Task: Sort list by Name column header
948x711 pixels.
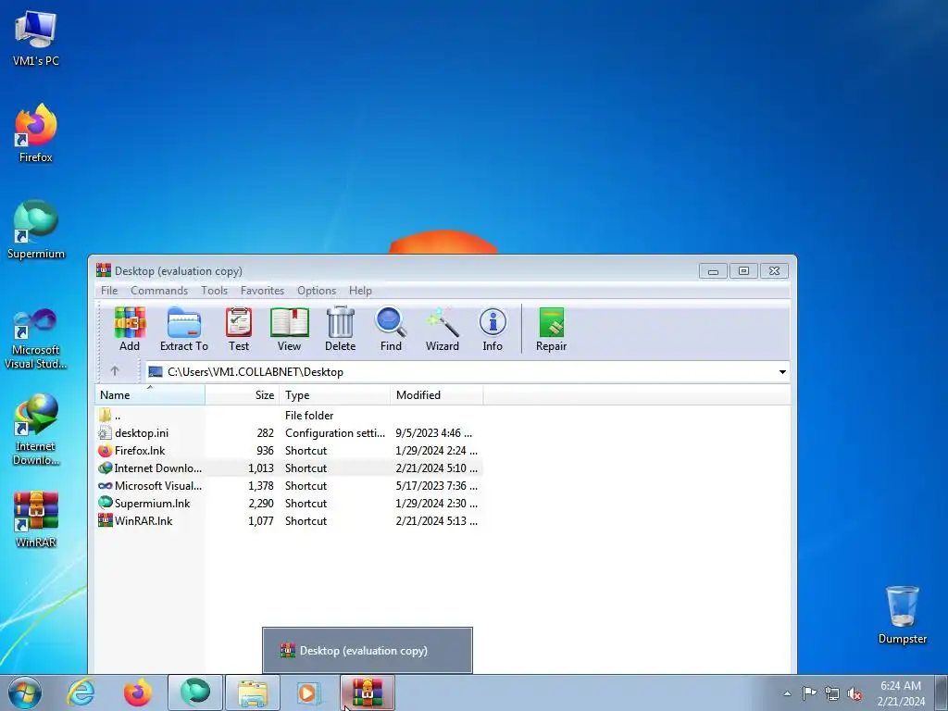Action: [150, 394]
